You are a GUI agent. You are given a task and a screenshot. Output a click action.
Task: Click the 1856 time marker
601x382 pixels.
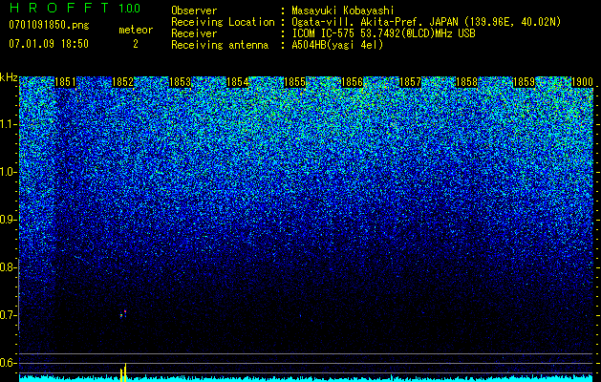pos(352,82)
